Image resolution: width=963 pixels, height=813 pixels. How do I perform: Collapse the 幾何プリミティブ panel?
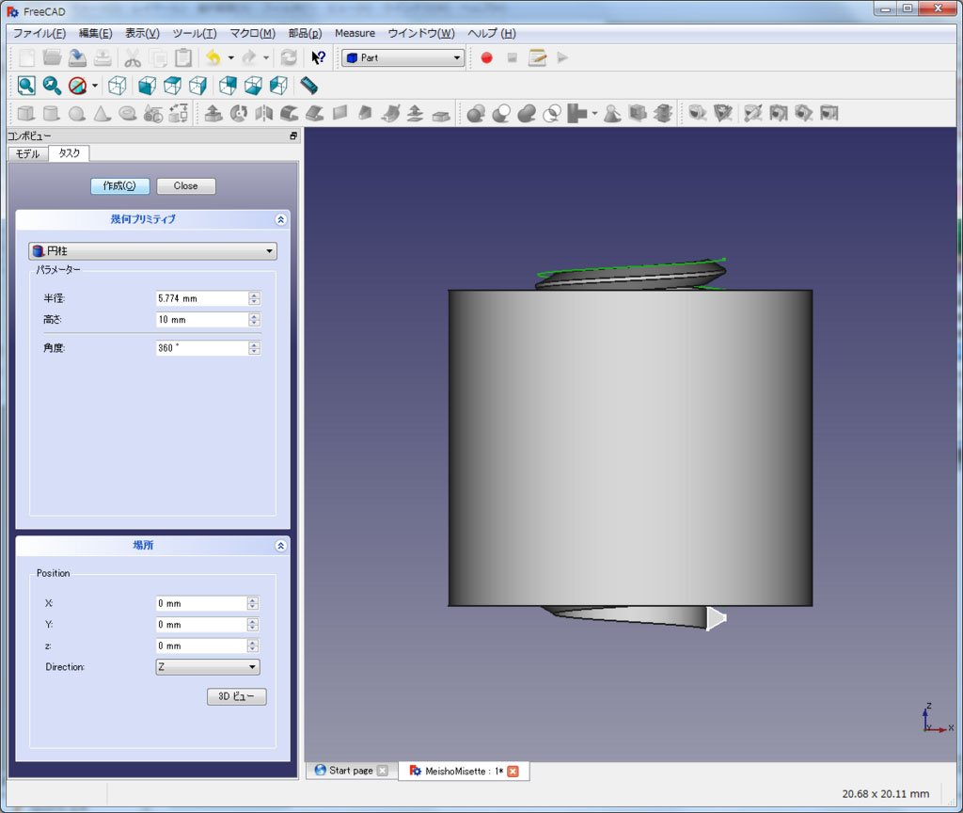click(x=280, y=219)
